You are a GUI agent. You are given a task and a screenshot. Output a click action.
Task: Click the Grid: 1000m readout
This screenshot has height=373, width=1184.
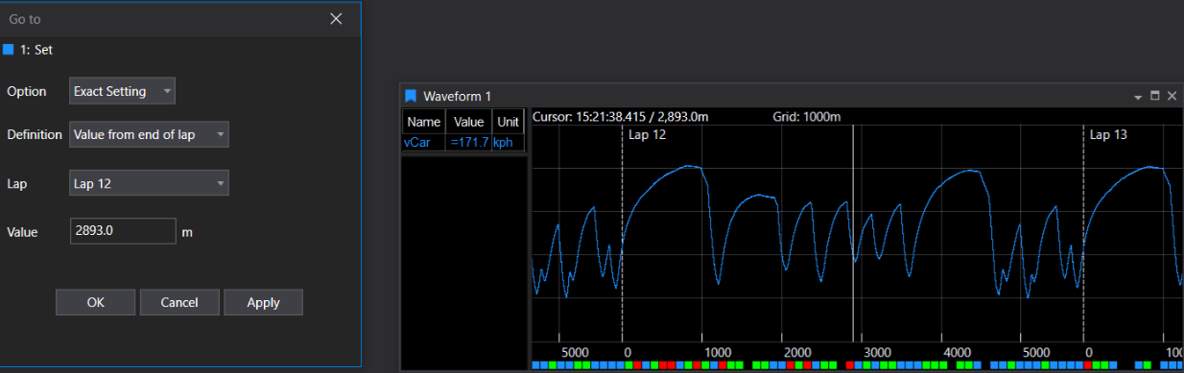point(807,117)
